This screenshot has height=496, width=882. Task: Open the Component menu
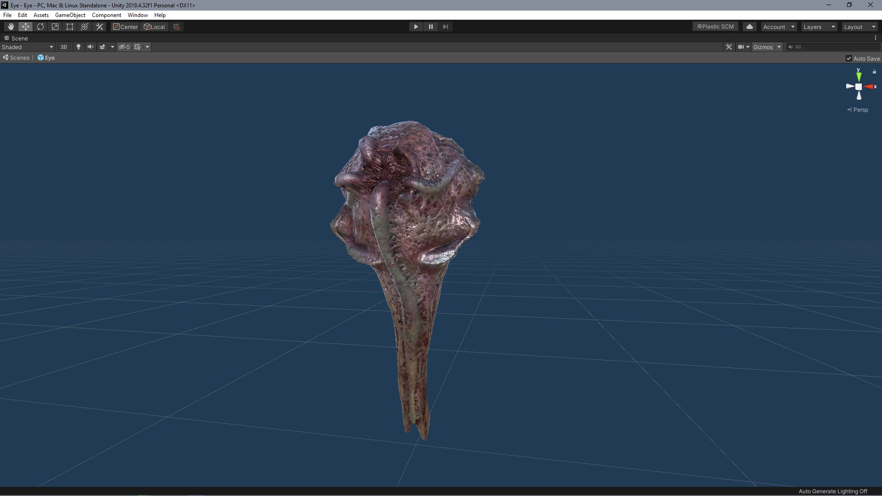coord(106,15)
